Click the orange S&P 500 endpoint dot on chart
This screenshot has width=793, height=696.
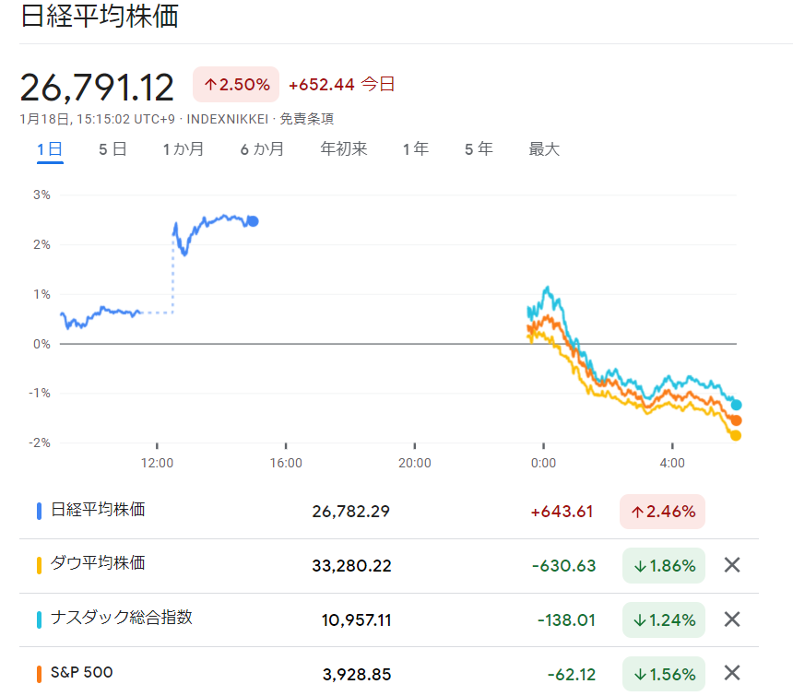737,420
